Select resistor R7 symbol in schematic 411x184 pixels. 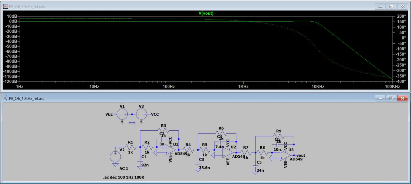[x=246, y=152]
